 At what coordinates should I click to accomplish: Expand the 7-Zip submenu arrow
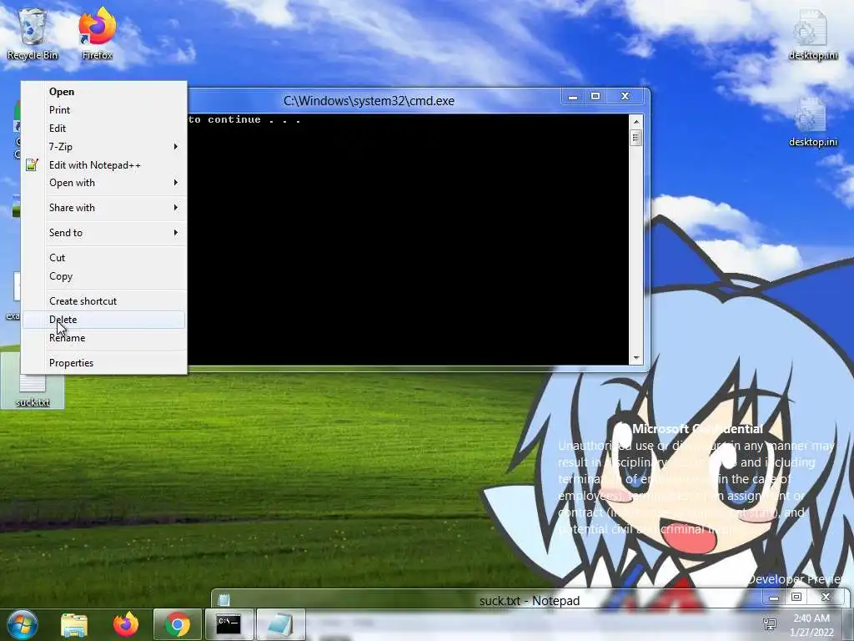[x=175, y=146]
